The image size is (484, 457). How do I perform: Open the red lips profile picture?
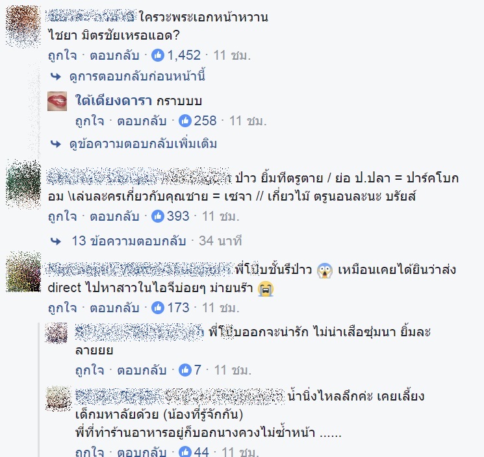(x=57, y=101)
